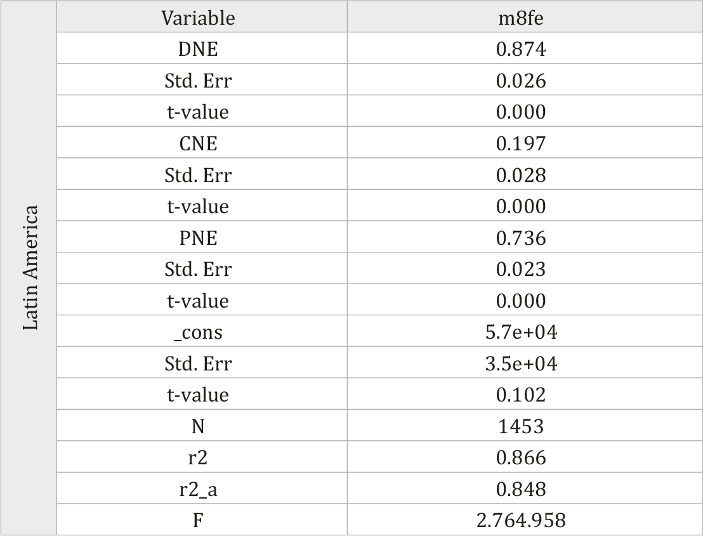Click the Variable column header

(x=198, y=18)
